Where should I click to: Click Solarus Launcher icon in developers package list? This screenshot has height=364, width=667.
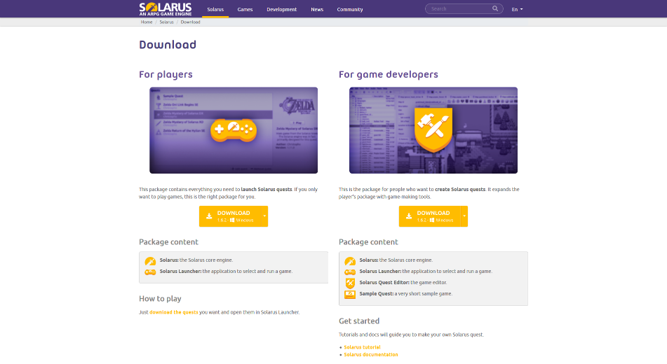(350, 272)
